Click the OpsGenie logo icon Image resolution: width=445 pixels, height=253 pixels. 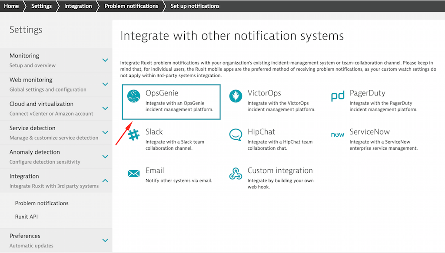pos(134,96)
